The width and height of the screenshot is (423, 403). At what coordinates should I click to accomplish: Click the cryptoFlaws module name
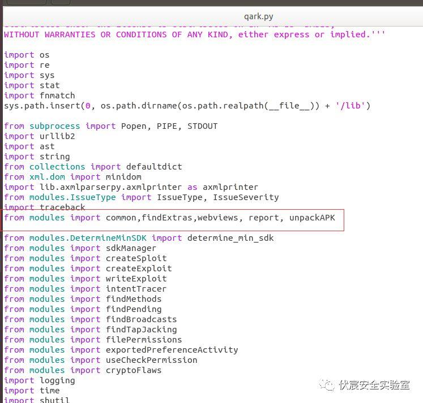[x=134, y=370]
